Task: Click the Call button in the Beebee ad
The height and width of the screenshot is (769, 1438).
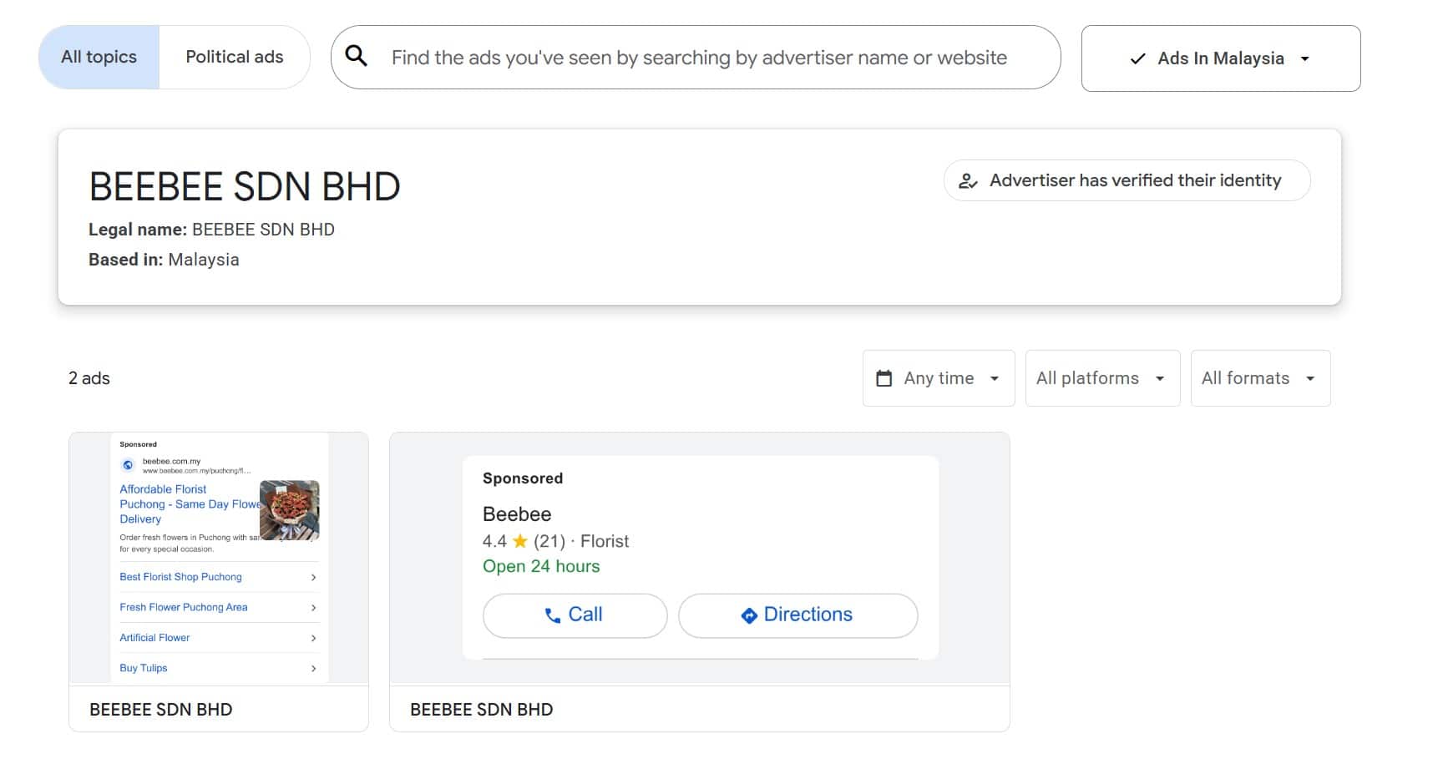Action: point(575,615)
